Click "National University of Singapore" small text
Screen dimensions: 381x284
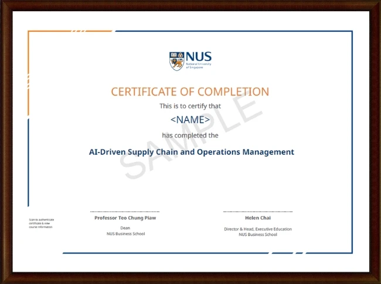198,66
